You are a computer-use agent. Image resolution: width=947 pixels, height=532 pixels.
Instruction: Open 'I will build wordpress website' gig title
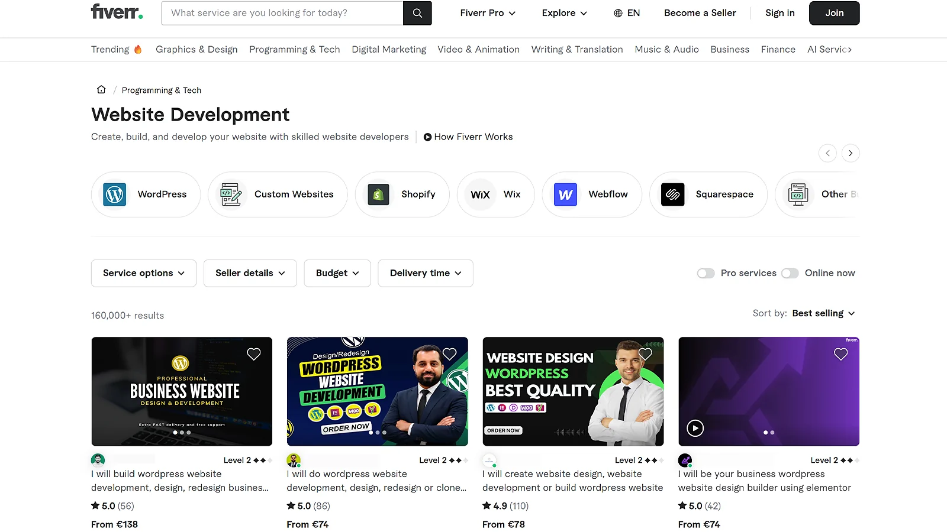click(180, 481)
